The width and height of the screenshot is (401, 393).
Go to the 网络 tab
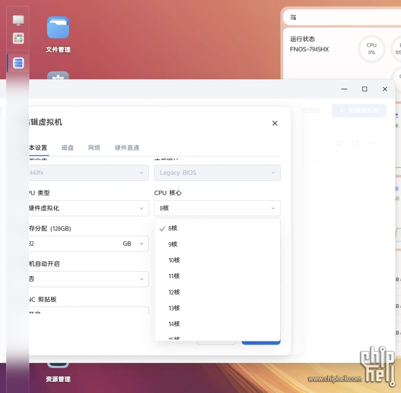point(94,148)
